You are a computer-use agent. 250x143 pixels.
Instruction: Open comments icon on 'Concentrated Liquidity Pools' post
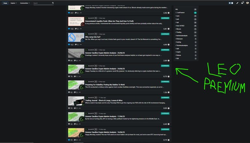coord(76,29)
